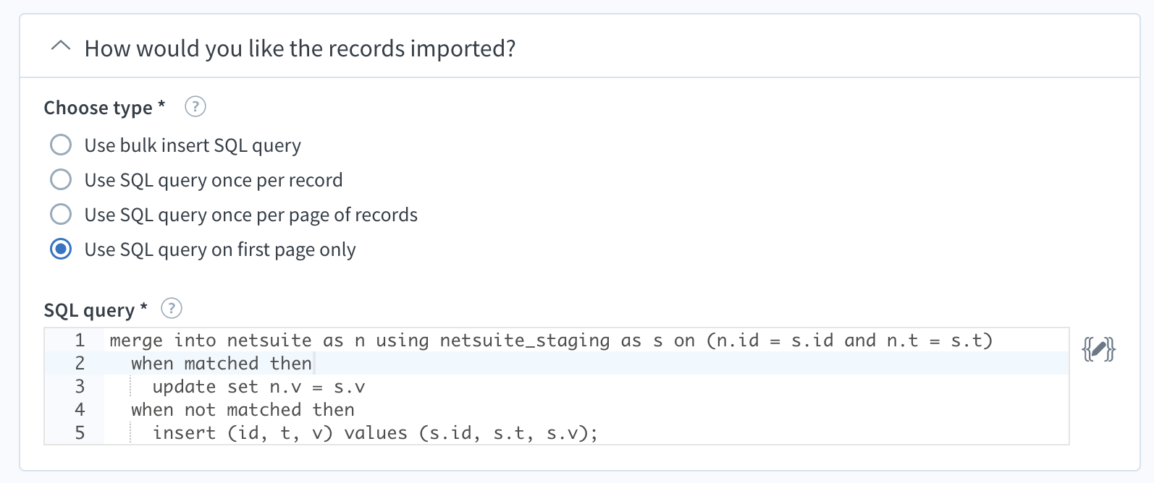
Task: Select 'Use SQL query on first page only'
Action: pyautogui.click(x=61, y=249)
